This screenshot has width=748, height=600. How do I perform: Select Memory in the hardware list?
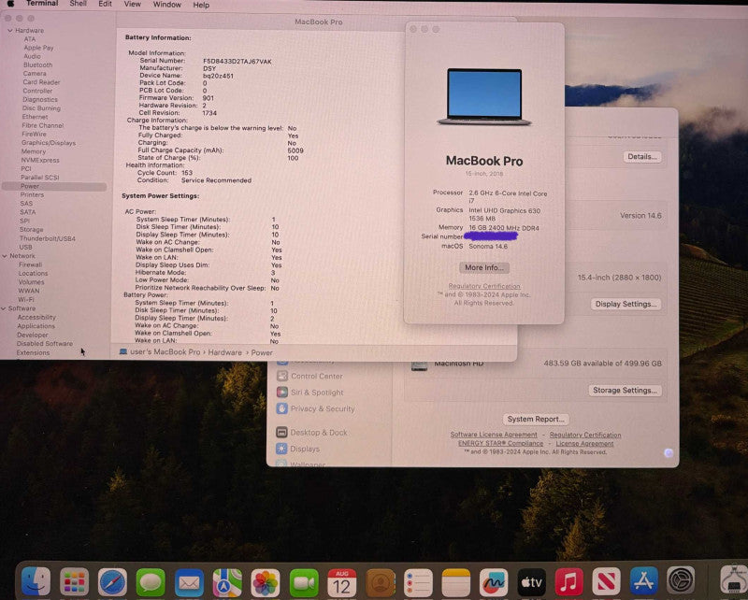(34, 151)
